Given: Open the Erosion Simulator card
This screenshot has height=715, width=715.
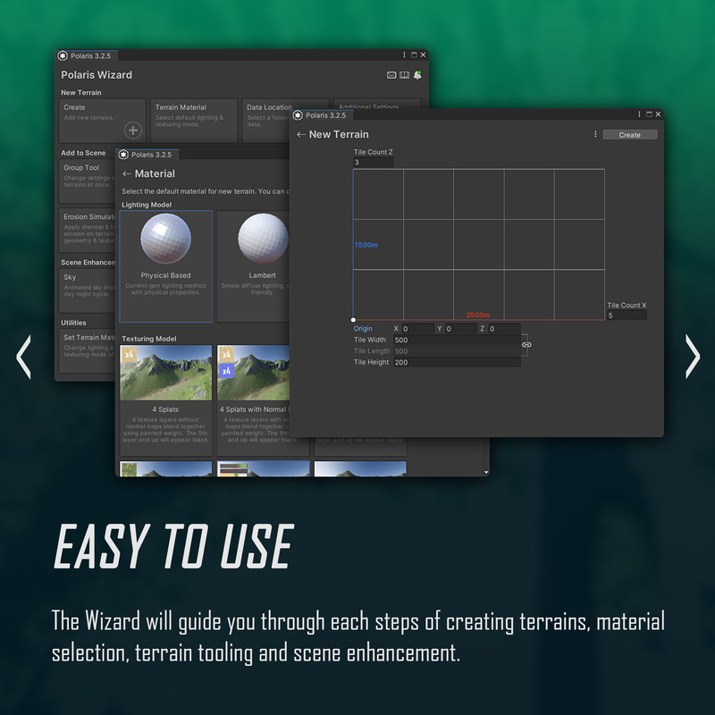Looking at the screenshot, I should [87, 230].
